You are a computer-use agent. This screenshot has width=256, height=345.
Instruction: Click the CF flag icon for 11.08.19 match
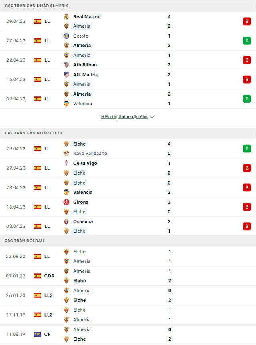(x=37, y=334)
